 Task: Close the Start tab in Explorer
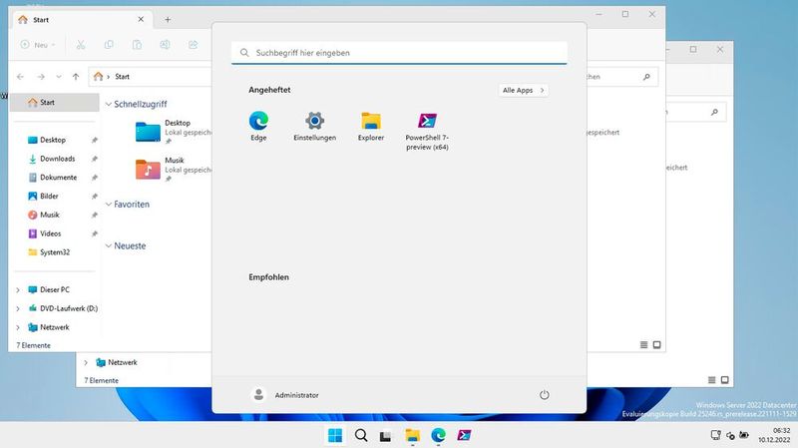click(x=141, y=19)
